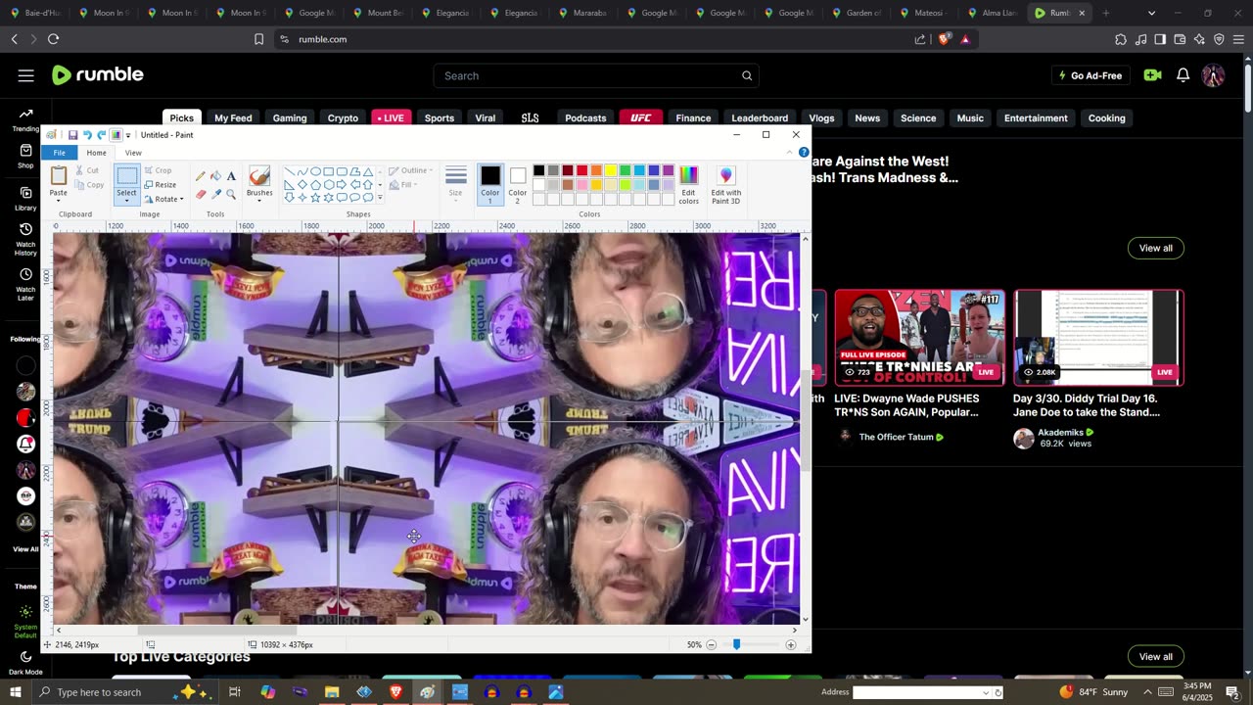1253x705 pixels.
Task: Select System Default theme in Rumble sidebar
Action: (25, 621)
